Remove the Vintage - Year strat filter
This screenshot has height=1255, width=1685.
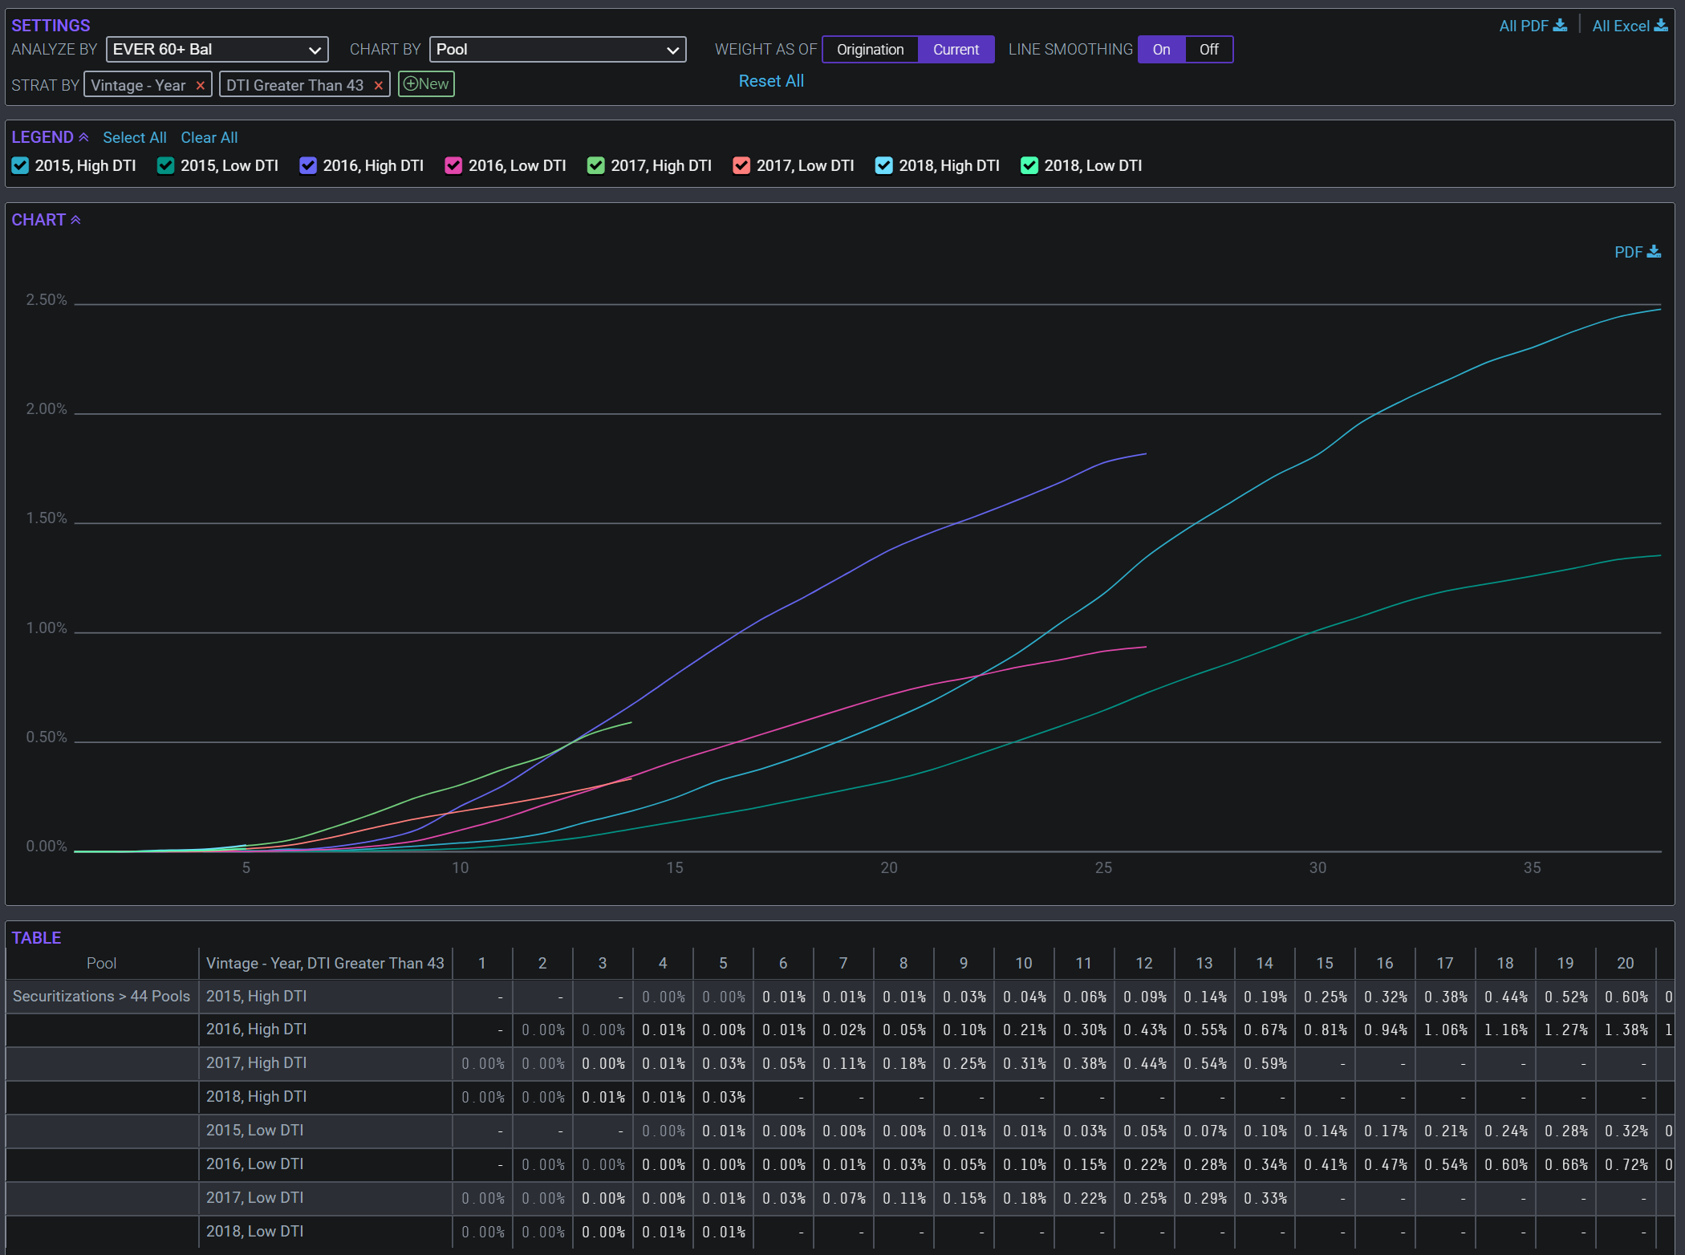[201, 85]
